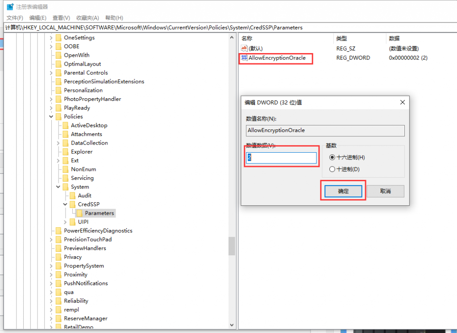Click the tree pane vertical scrollbar thumb

pyautogui.click(x=232, y=246)
